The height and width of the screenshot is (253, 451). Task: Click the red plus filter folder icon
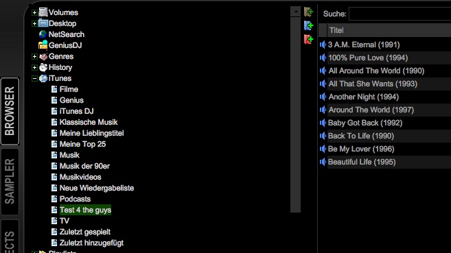click(308, 39)
